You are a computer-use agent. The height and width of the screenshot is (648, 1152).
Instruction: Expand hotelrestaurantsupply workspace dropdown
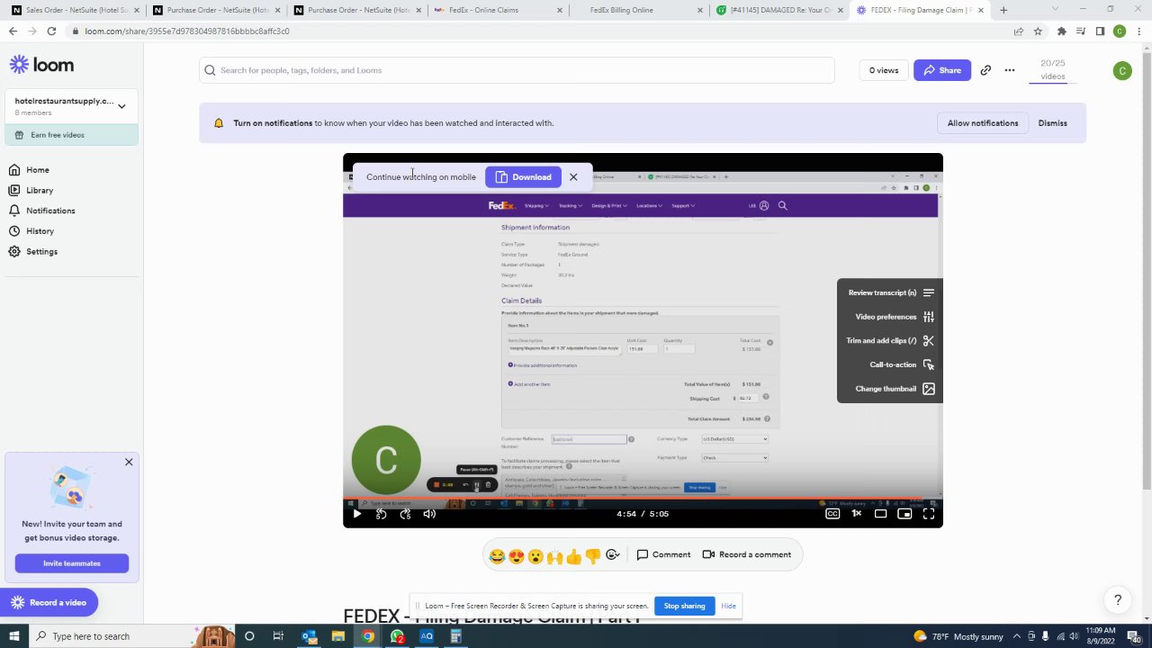coord(121,106)
